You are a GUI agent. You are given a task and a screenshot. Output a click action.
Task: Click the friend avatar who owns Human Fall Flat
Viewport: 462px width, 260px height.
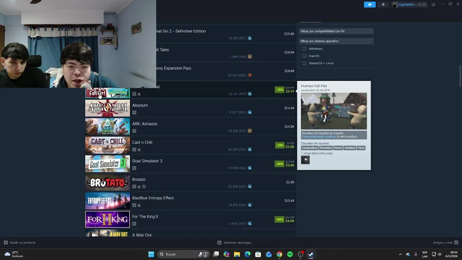[305, 160]
